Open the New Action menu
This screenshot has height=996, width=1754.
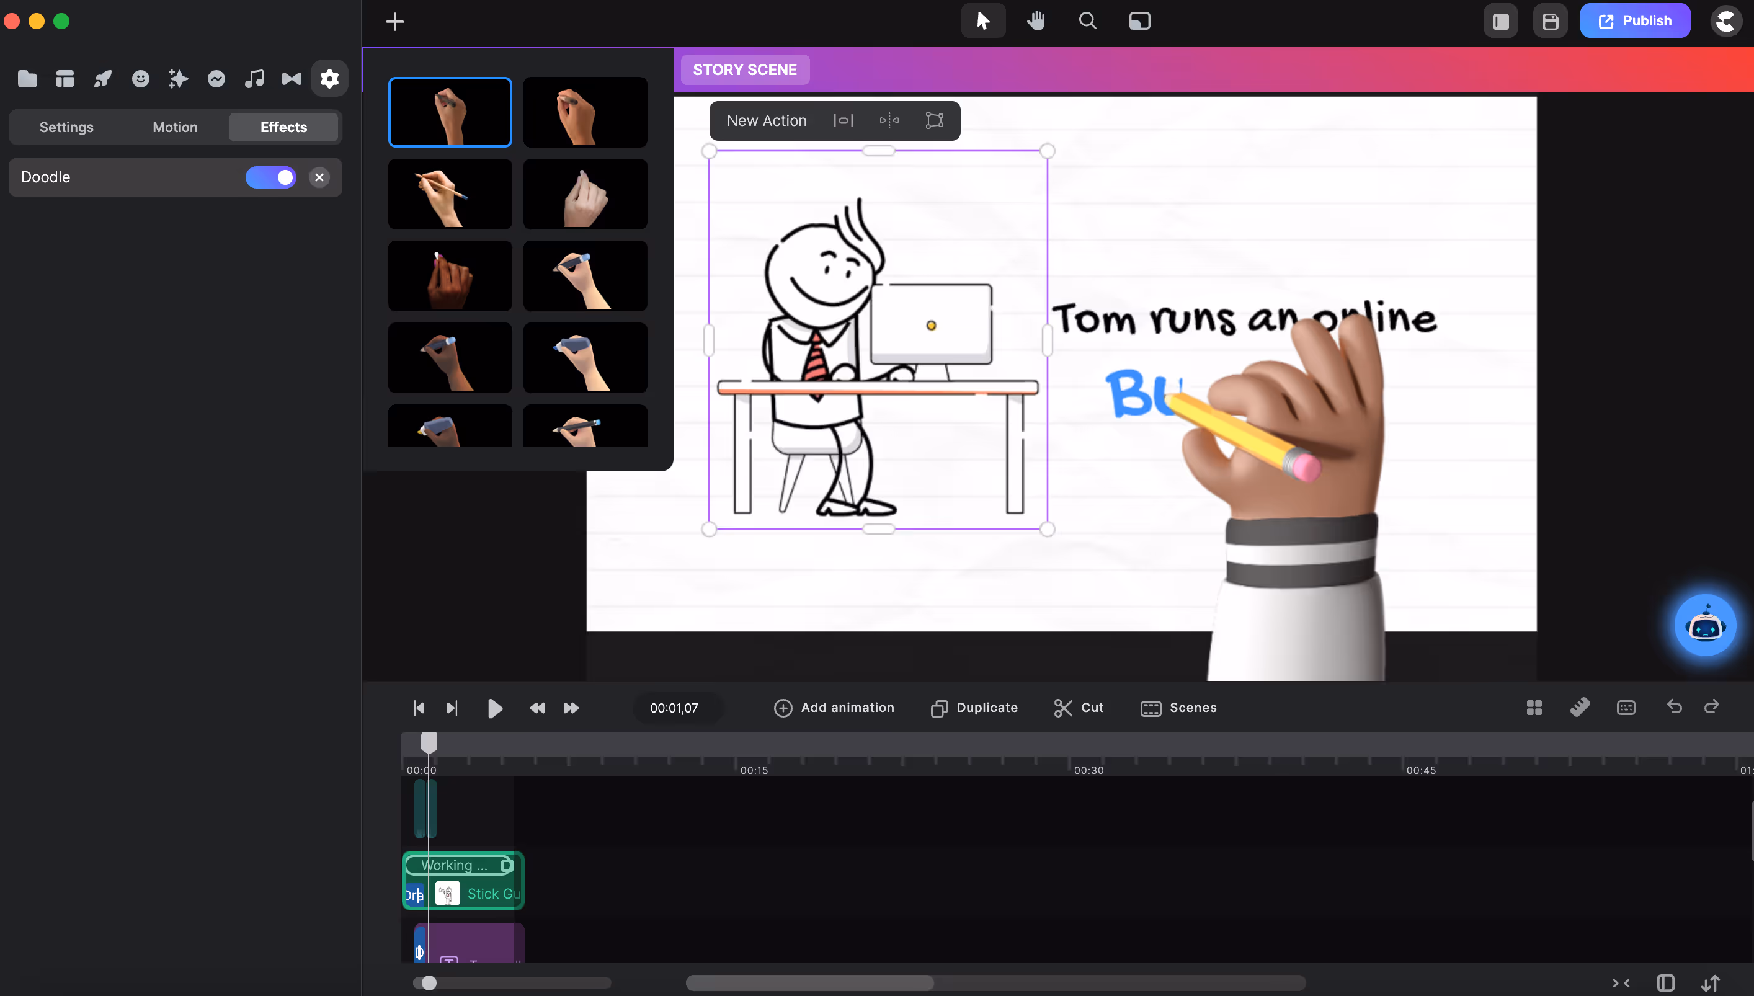click(766, 120)
